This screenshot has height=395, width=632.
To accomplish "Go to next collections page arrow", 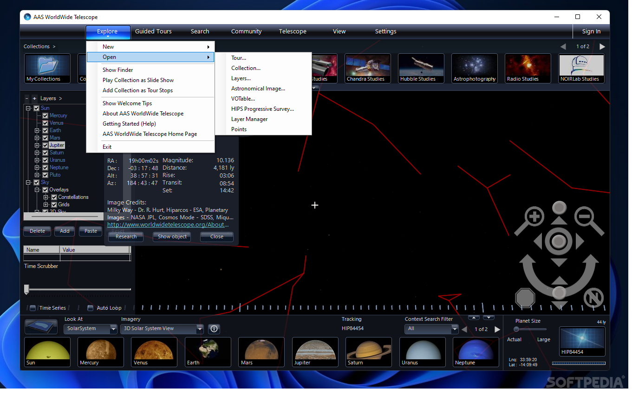I will point(602,46).
